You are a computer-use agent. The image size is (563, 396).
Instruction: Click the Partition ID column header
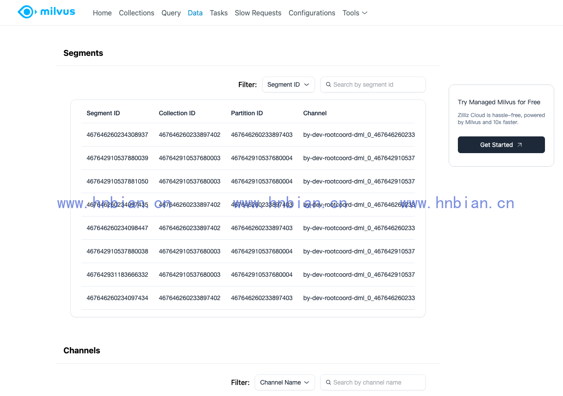[247, 113]
